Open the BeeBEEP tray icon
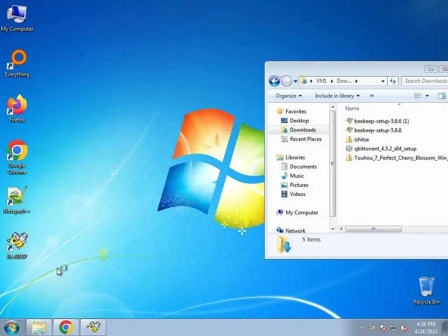 [372, 328]
